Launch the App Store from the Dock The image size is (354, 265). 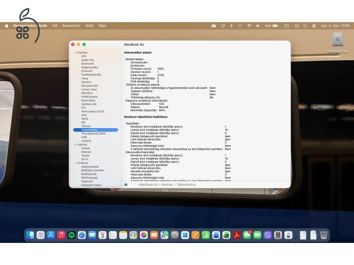[x=51, y=235]
